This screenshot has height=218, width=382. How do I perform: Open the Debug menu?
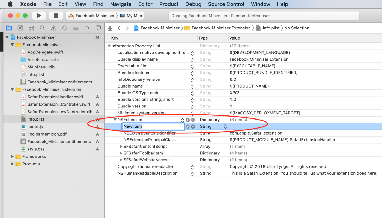tap(193, 4)
